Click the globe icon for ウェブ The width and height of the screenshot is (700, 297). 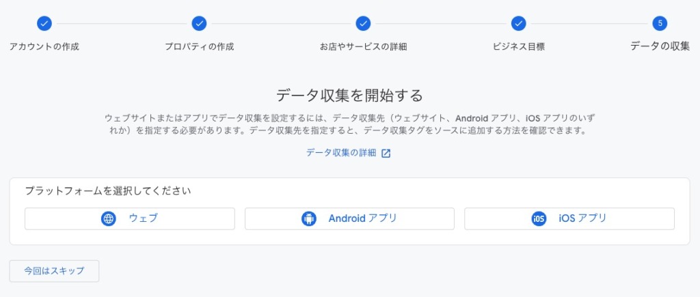pyautogui.click(x=109, y=218)
